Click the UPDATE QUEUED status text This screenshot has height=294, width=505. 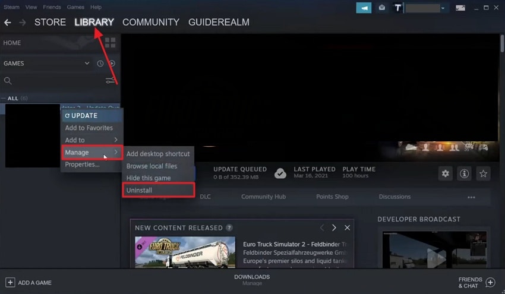tap(240, 169)
